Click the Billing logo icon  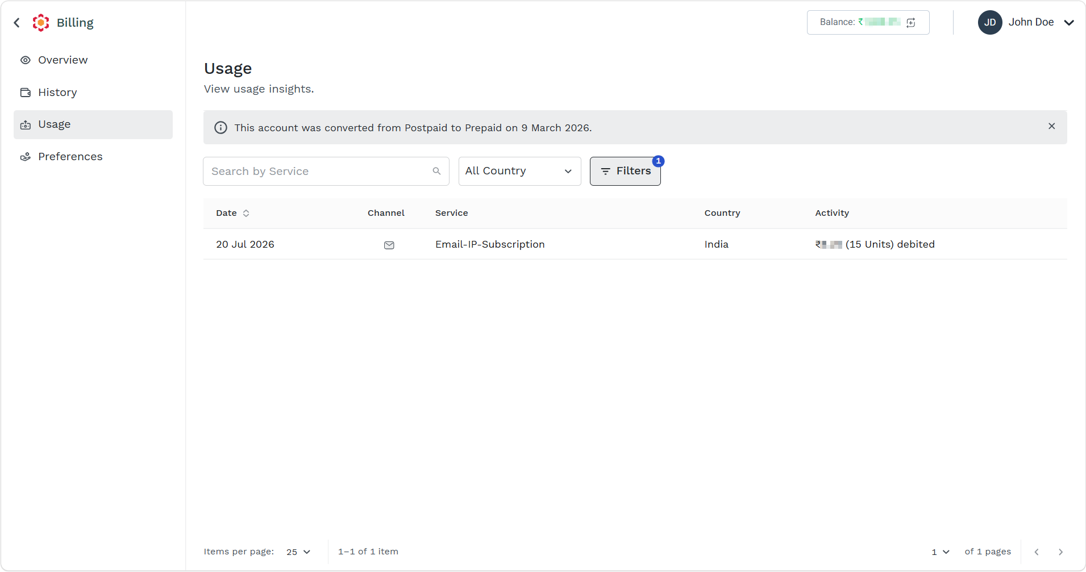(41, 23)
